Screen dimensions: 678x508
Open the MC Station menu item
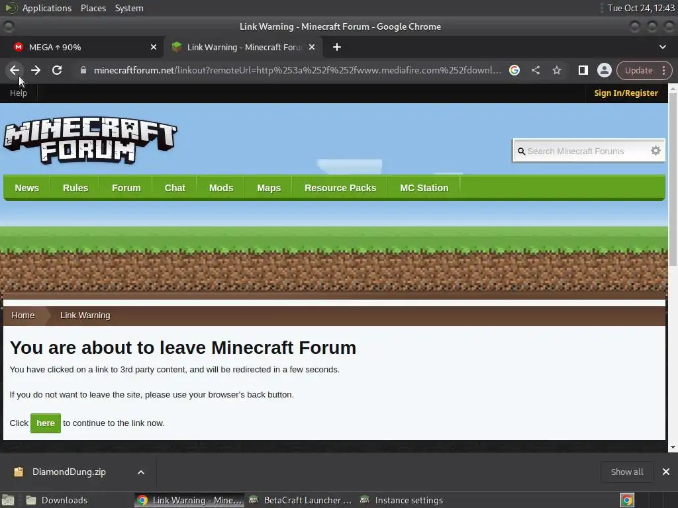424,188
